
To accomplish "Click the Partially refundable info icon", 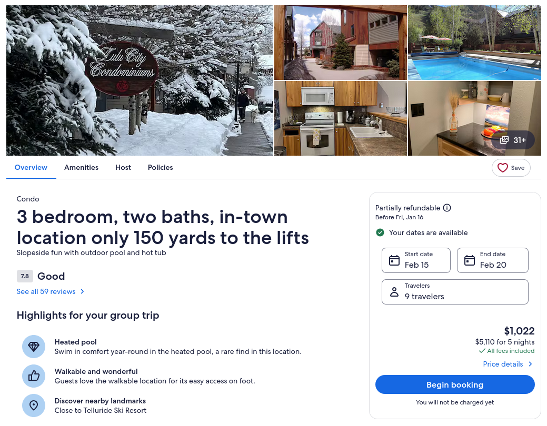I will coord(447,208).
